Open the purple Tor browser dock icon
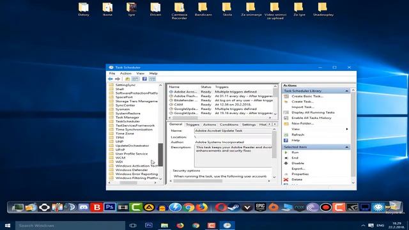Image resolution: width=409 pixels, height=230 pixels. point(313,207)
